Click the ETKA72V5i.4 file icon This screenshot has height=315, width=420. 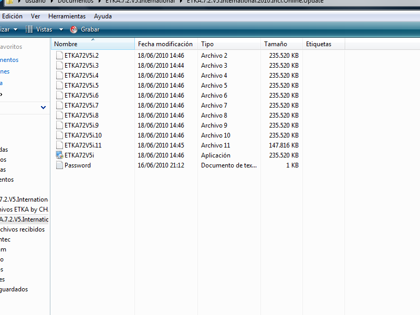pyautogui.click(x=59, y=75)
